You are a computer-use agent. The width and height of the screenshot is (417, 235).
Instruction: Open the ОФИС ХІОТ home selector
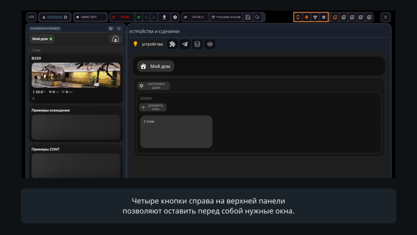click(x=90, y=17)
